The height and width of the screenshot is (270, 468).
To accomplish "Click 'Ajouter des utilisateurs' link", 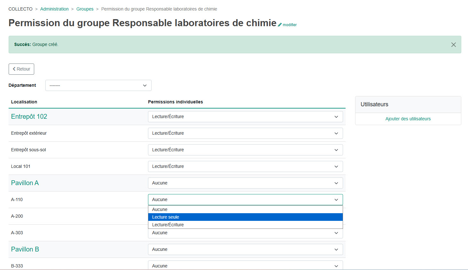I will [408, 119].
